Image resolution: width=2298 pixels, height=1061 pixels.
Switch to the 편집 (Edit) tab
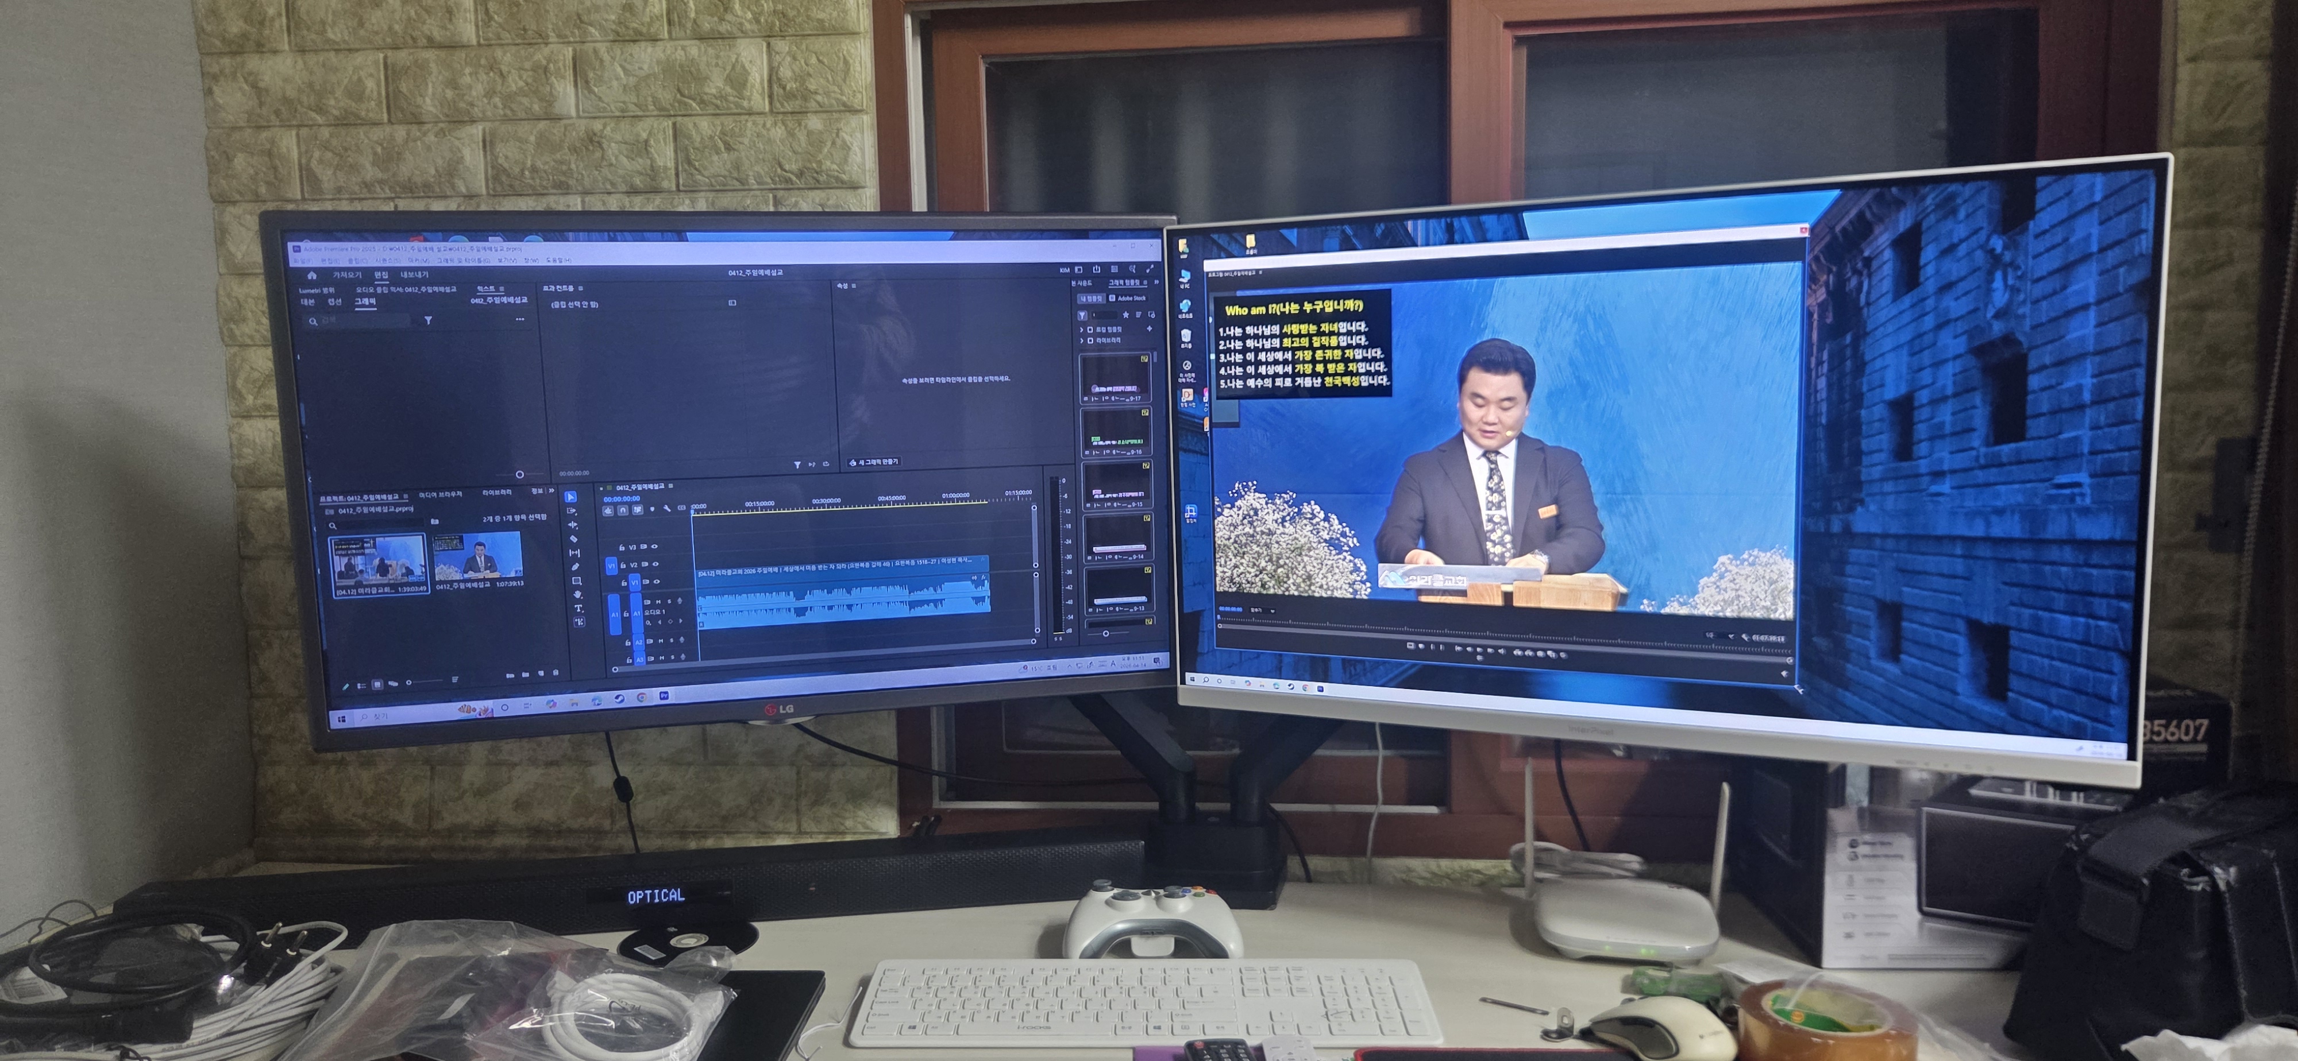click(x=382, y=274)
